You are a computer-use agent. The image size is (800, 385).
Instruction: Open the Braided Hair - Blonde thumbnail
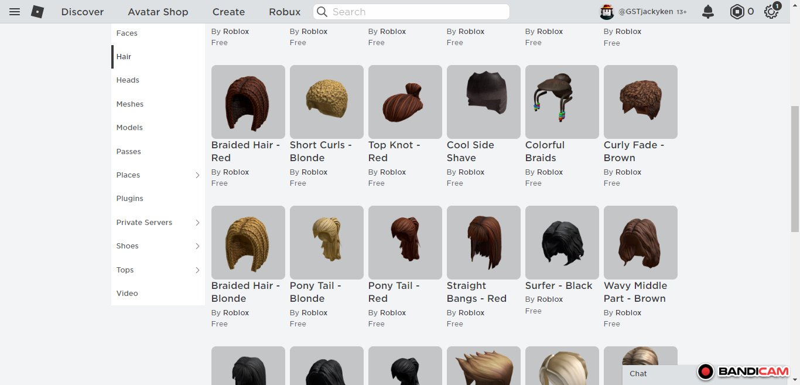(248, 243)
